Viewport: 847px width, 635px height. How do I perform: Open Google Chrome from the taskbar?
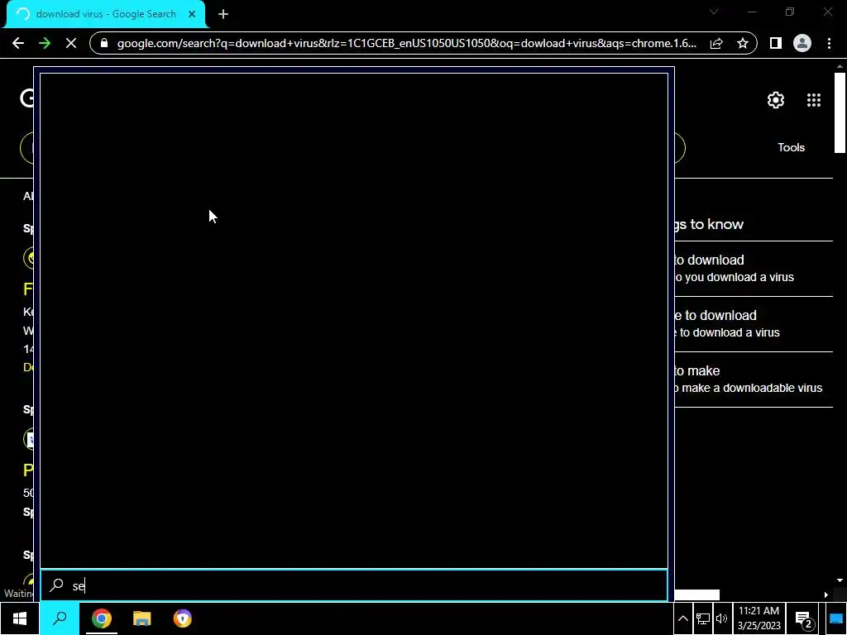tap(101, 618)
